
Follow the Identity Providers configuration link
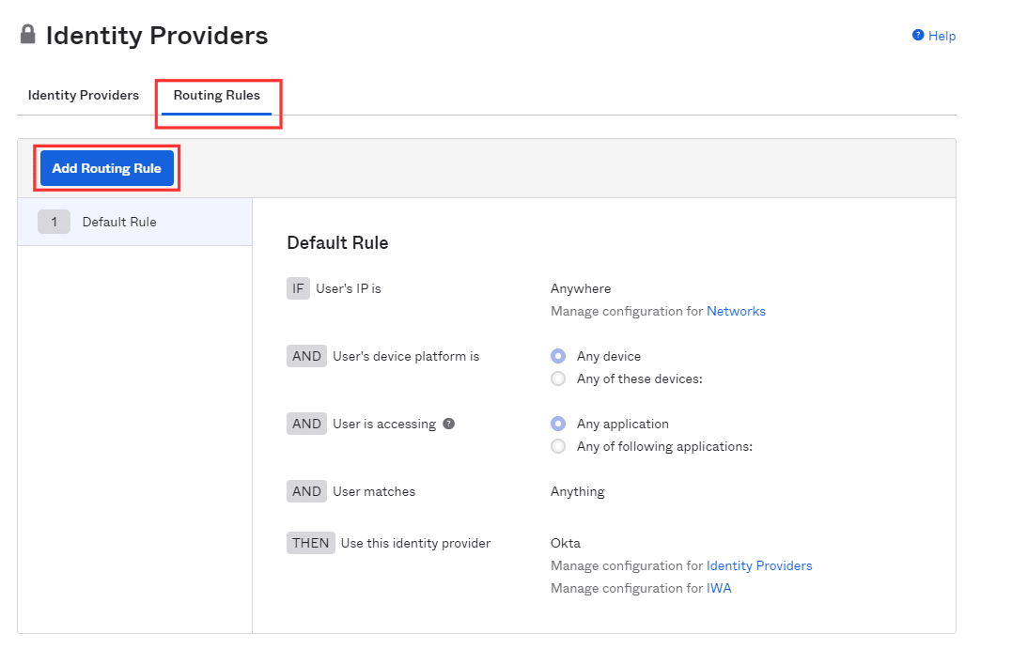[x=759, y=565]
